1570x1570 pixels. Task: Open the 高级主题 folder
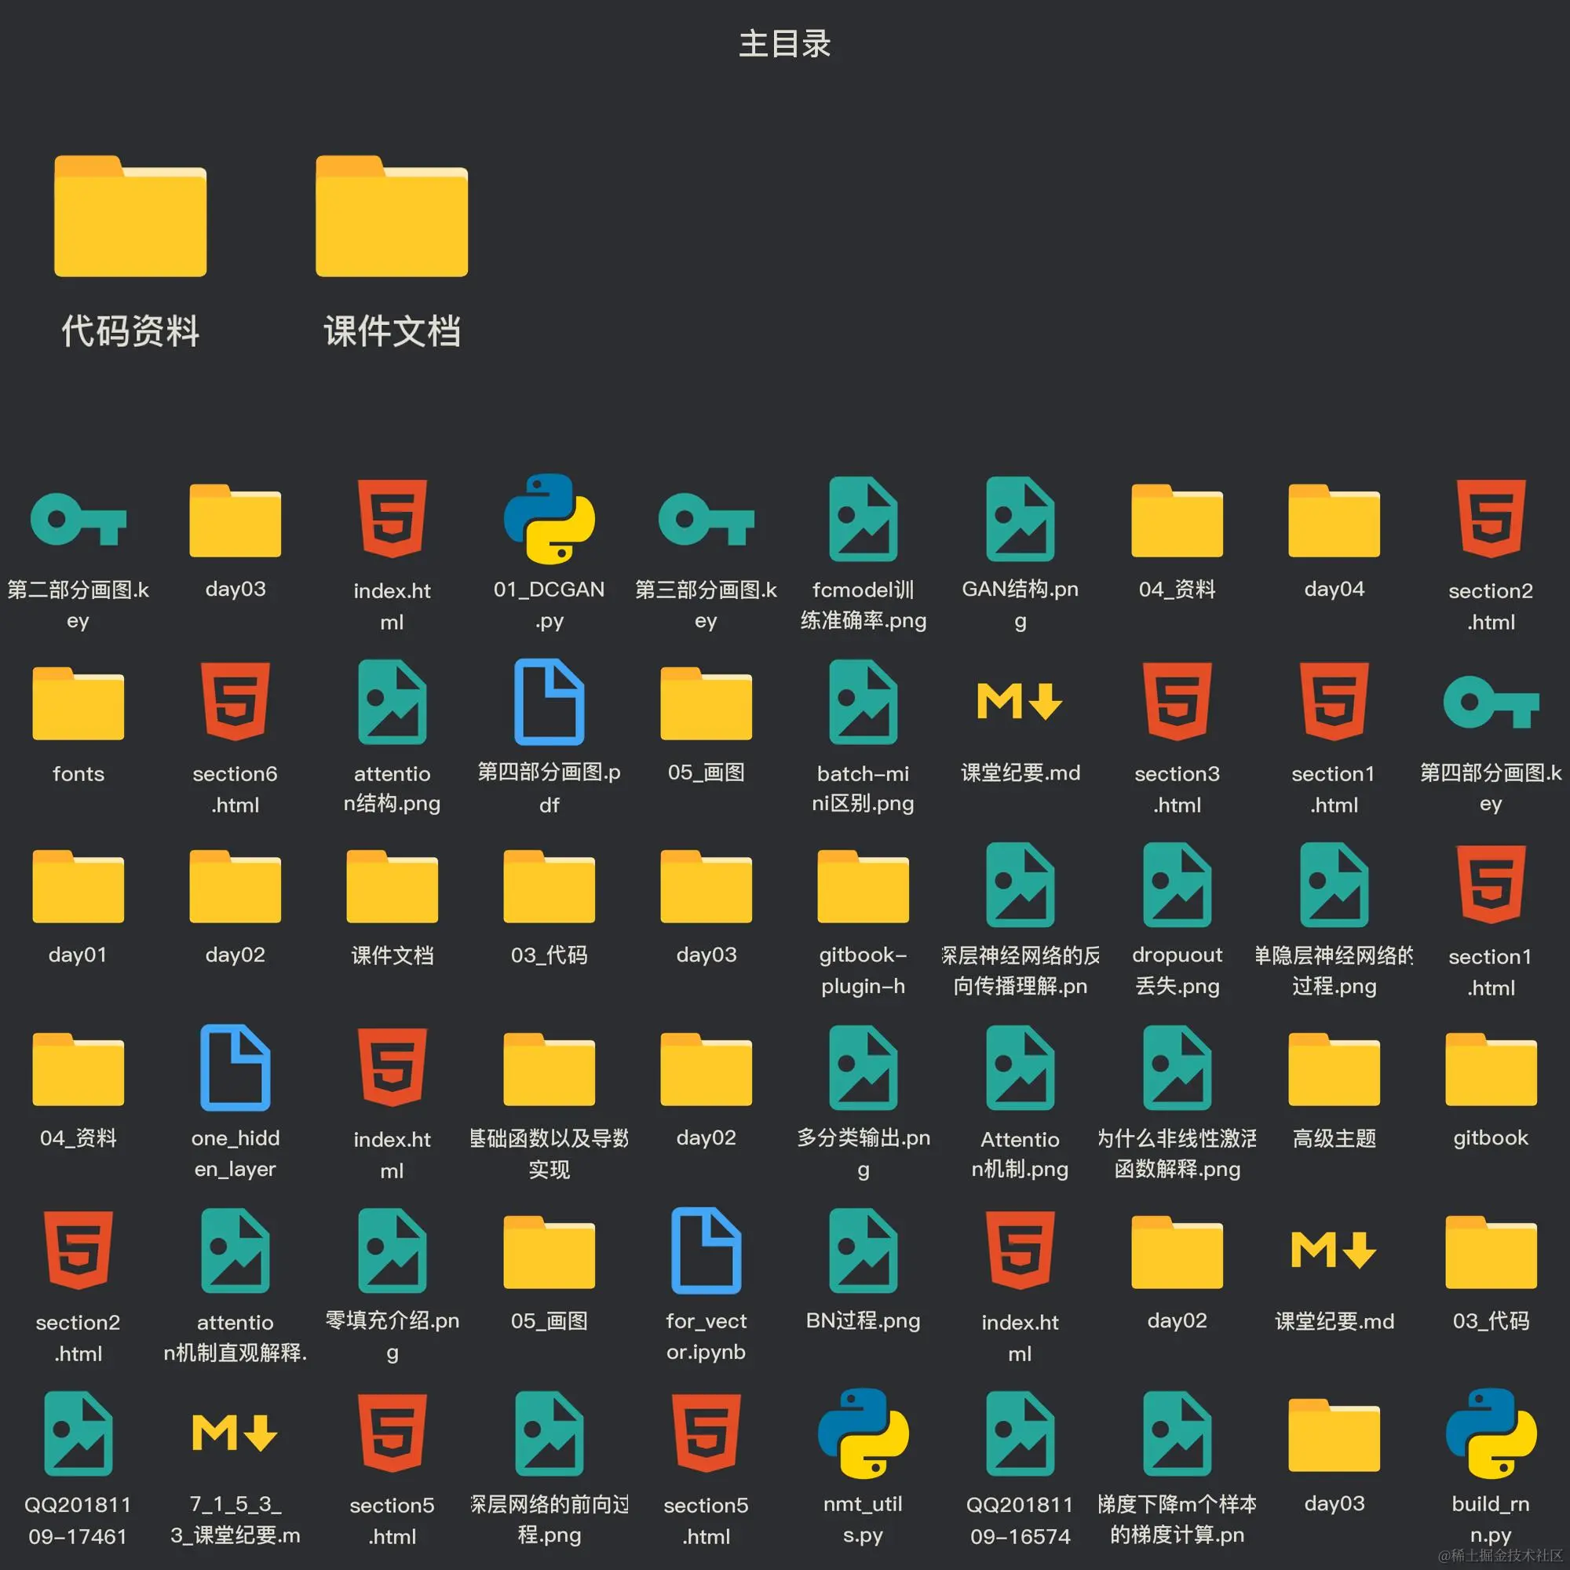pyautogui.click(x=1334, y=1069)
